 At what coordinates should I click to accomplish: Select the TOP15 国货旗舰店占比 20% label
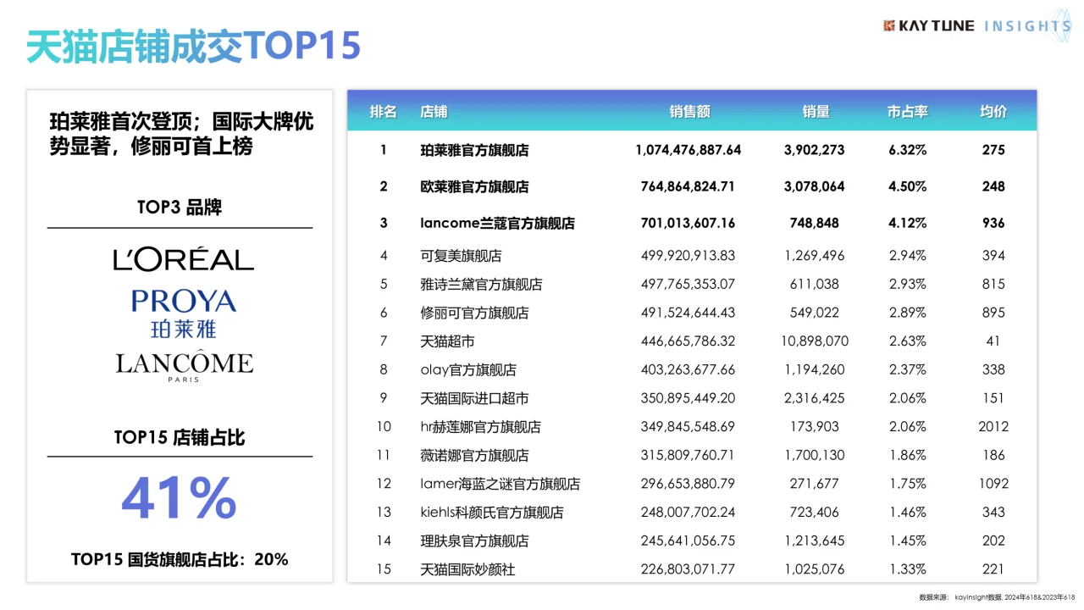(180, 559)
